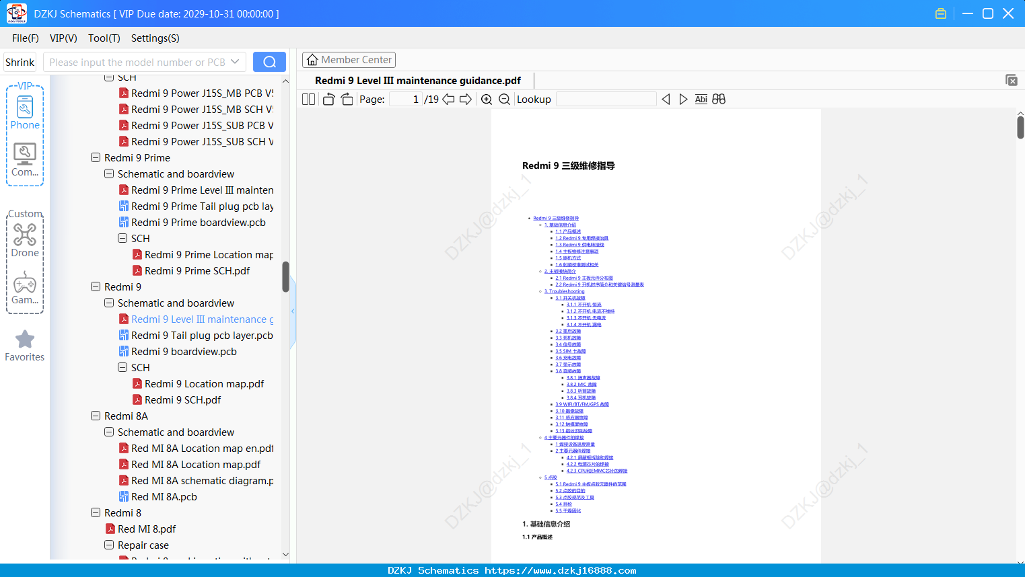Collapse the SCH folder under Redmi 9 Prime
Viewport: 1025px width, 577px height.
coord(122,238)
